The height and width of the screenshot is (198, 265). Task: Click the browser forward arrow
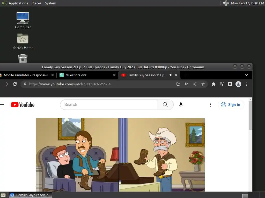[x=6, y=84]
